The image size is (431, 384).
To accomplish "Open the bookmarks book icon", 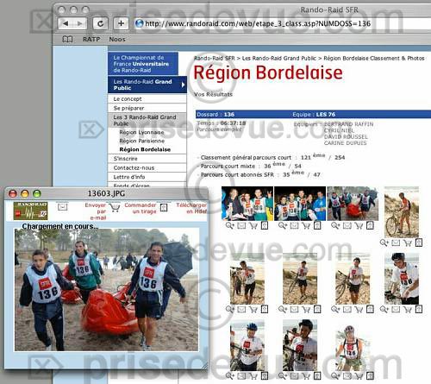I will tap(67, 39).
